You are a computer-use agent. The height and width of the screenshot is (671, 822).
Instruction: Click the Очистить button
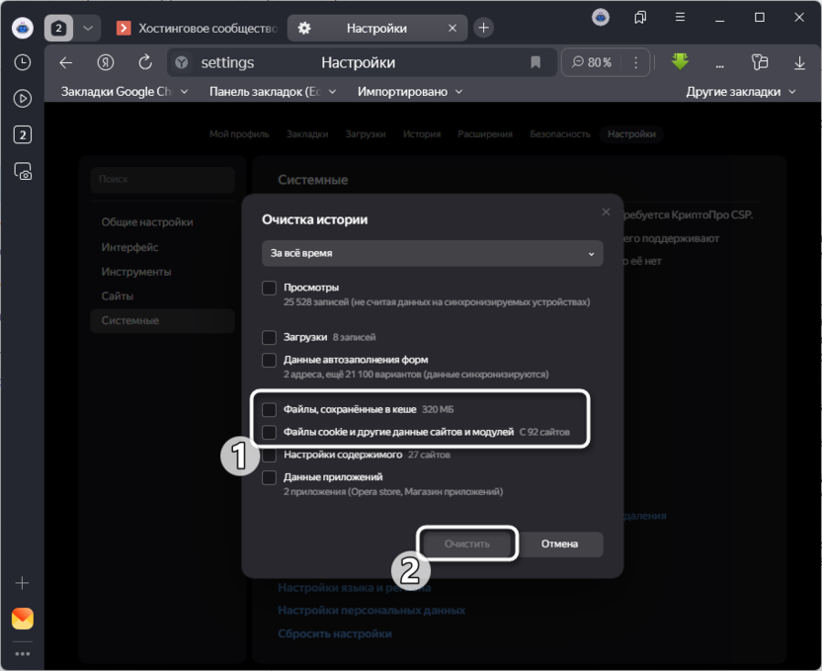(x=467, y=544)
